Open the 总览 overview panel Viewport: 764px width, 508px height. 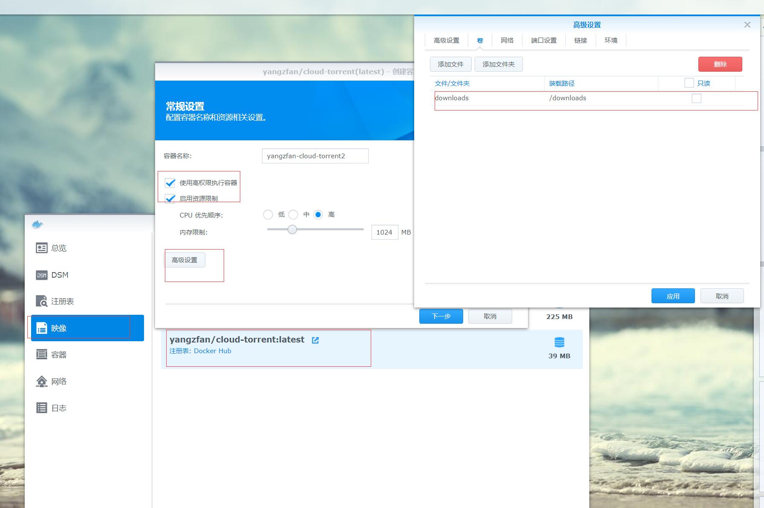pos(58,248)
